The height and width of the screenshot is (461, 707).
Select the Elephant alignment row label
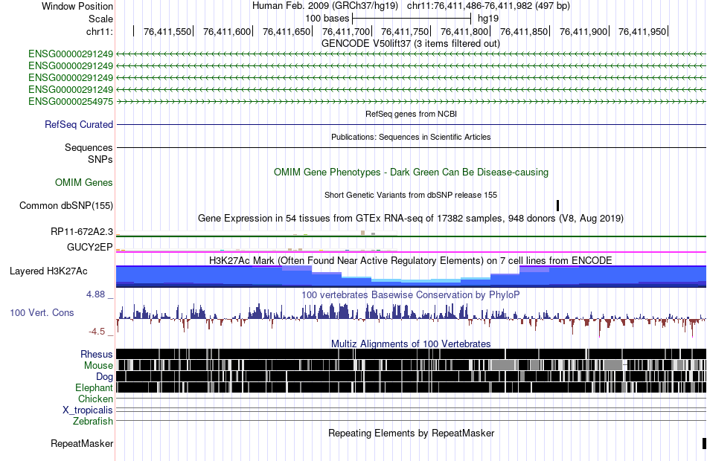click(95, 388)
